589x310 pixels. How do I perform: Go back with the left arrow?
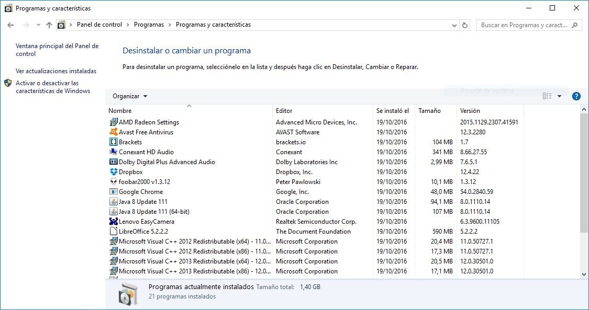(10, 25)
